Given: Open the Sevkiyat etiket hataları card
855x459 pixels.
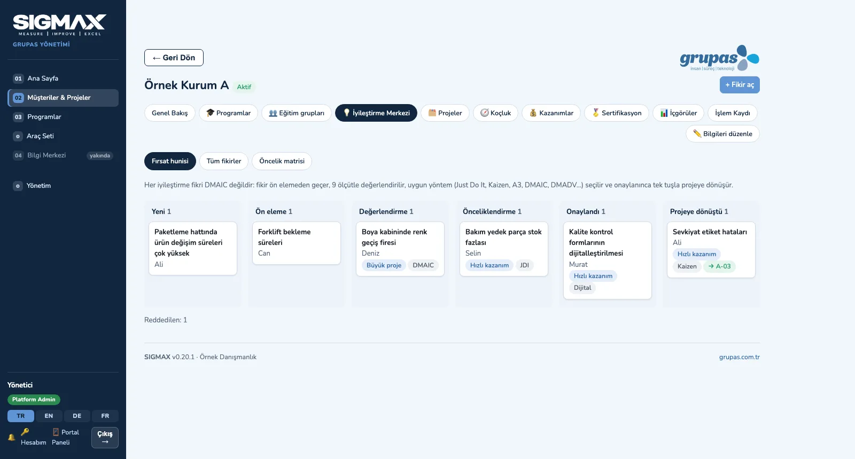Looking at the screenshot, I should [x=711, y=249].
